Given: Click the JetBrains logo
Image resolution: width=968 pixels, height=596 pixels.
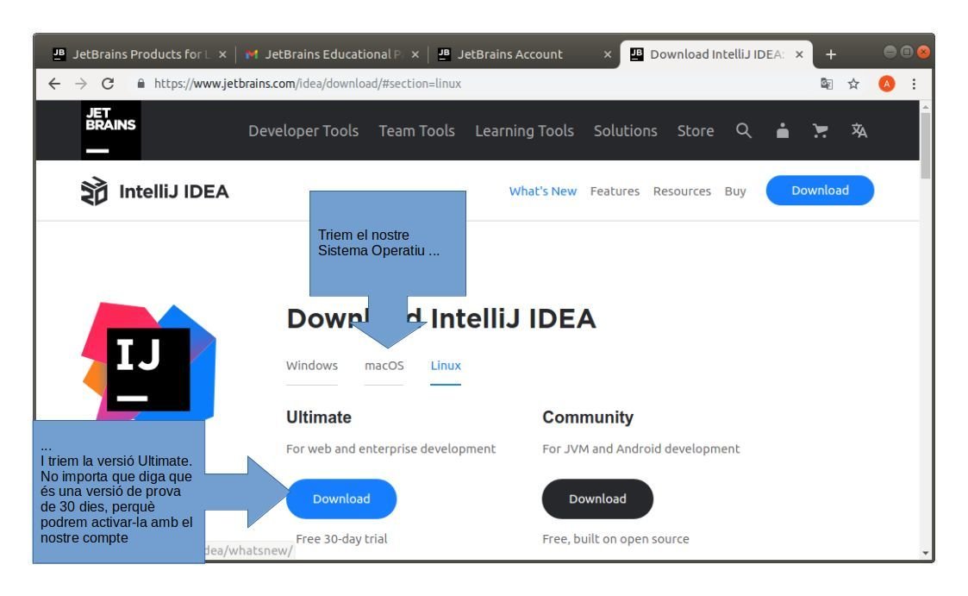Looking at the screenshot, I should pyautogui.click(x=110, y=130).
